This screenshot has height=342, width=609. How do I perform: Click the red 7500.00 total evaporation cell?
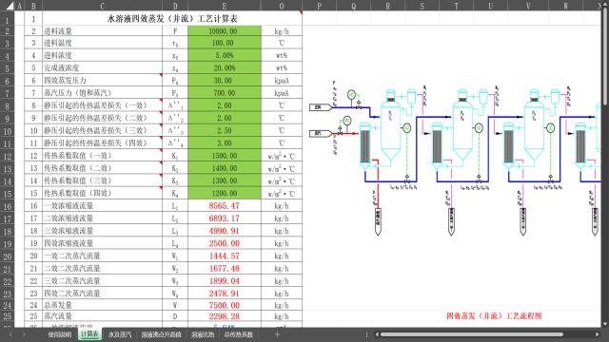click(x=225, y=305)
